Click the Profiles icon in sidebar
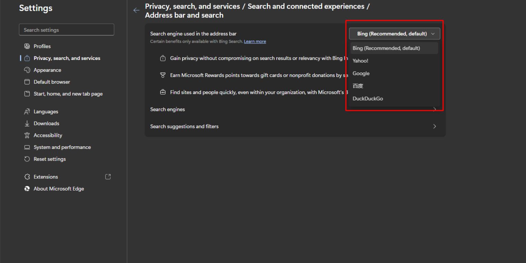Screen dimensions: 526x263 click(x=27, y=46)
